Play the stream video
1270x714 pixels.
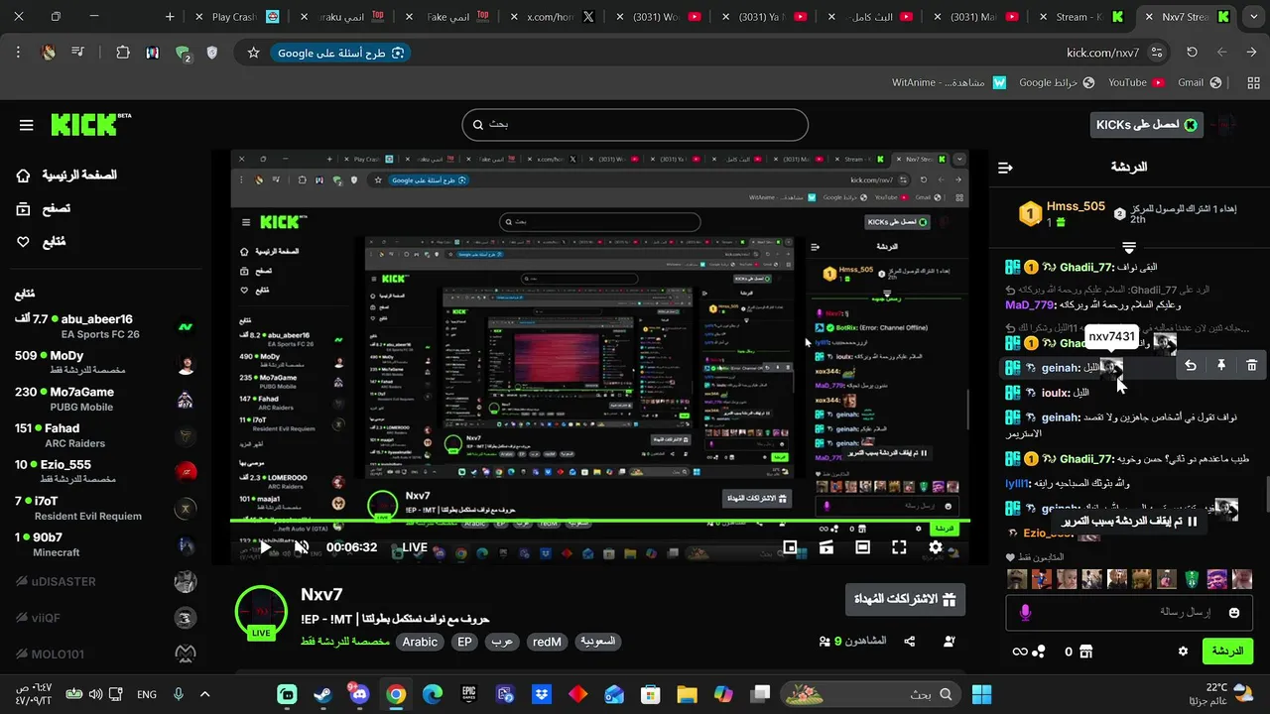(x=265, y=547)
